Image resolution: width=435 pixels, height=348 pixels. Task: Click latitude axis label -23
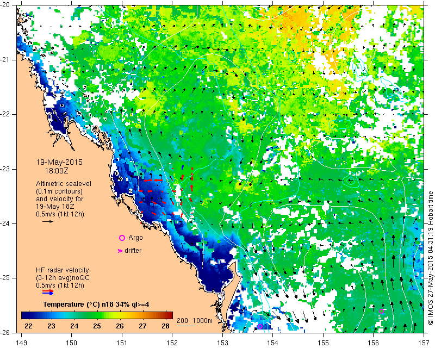point(5,169)
